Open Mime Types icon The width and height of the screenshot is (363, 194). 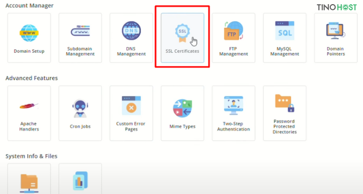183,108
